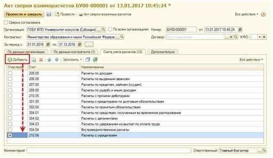The image size is (273, 158).
Task: Open calendar for period end date
Action: click(x=79, y=44)
